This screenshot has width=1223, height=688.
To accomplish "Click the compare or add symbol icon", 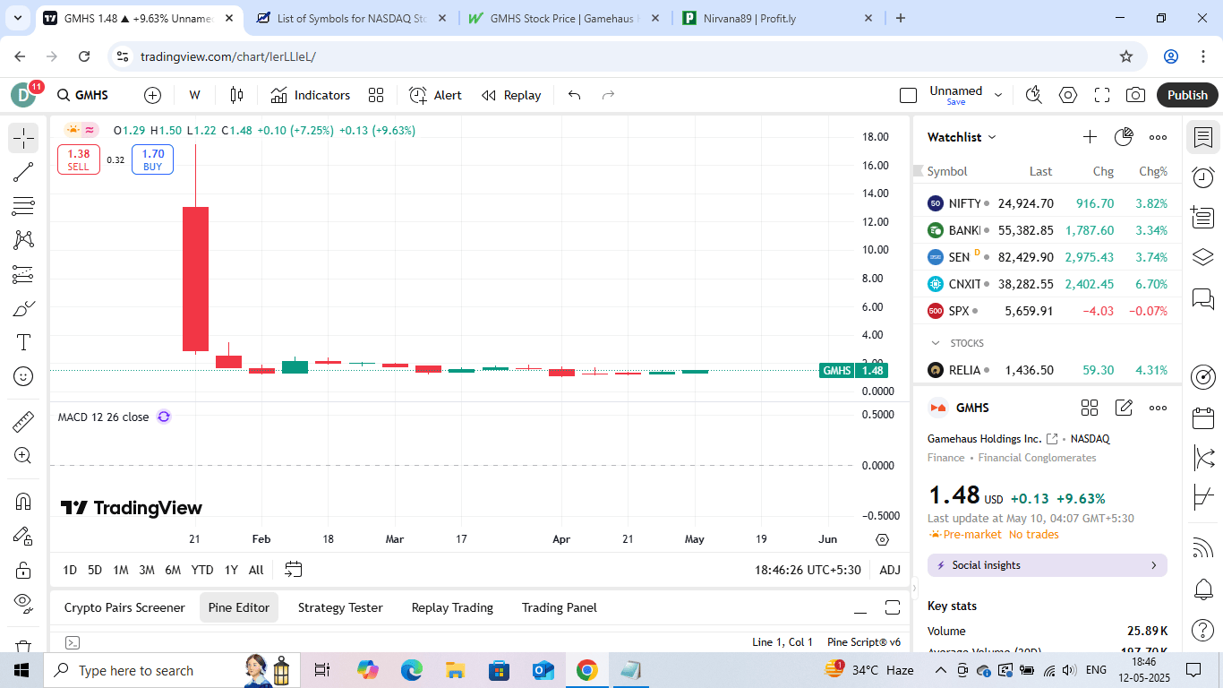I will [153, 95].
